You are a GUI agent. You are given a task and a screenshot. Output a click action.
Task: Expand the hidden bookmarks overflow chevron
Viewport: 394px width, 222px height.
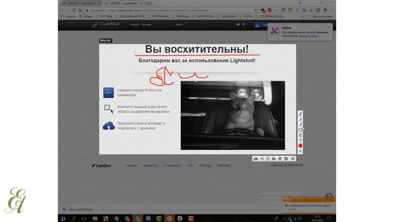[302, 17]
